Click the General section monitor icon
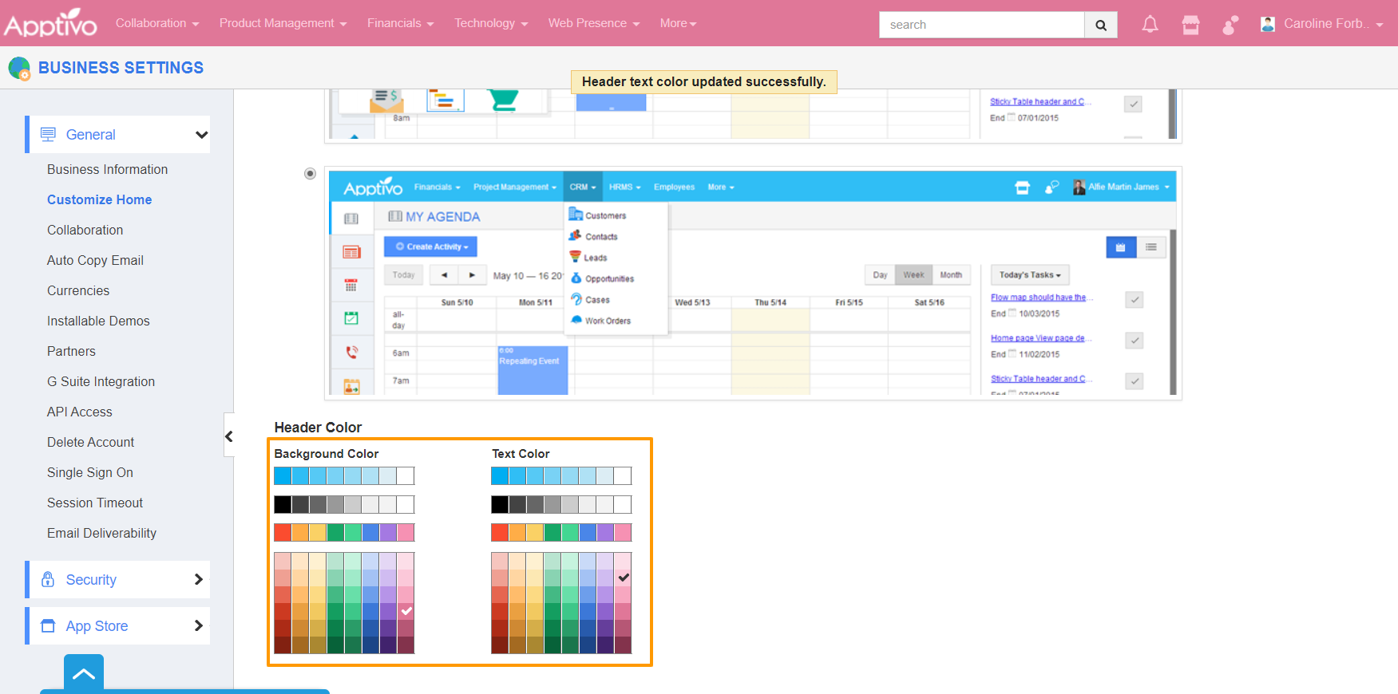This screenshot has height=694, width=1398. pos(48,134)
